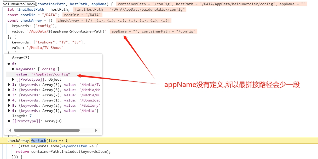Select the value "/AppData//config" row
This screenshot has width=318, height=159.
click(x=53, y=74)
